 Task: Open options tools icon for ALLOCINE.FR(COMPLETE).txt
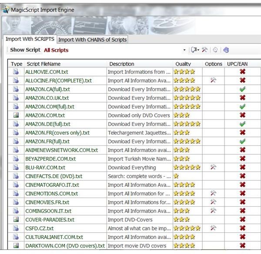213,80
